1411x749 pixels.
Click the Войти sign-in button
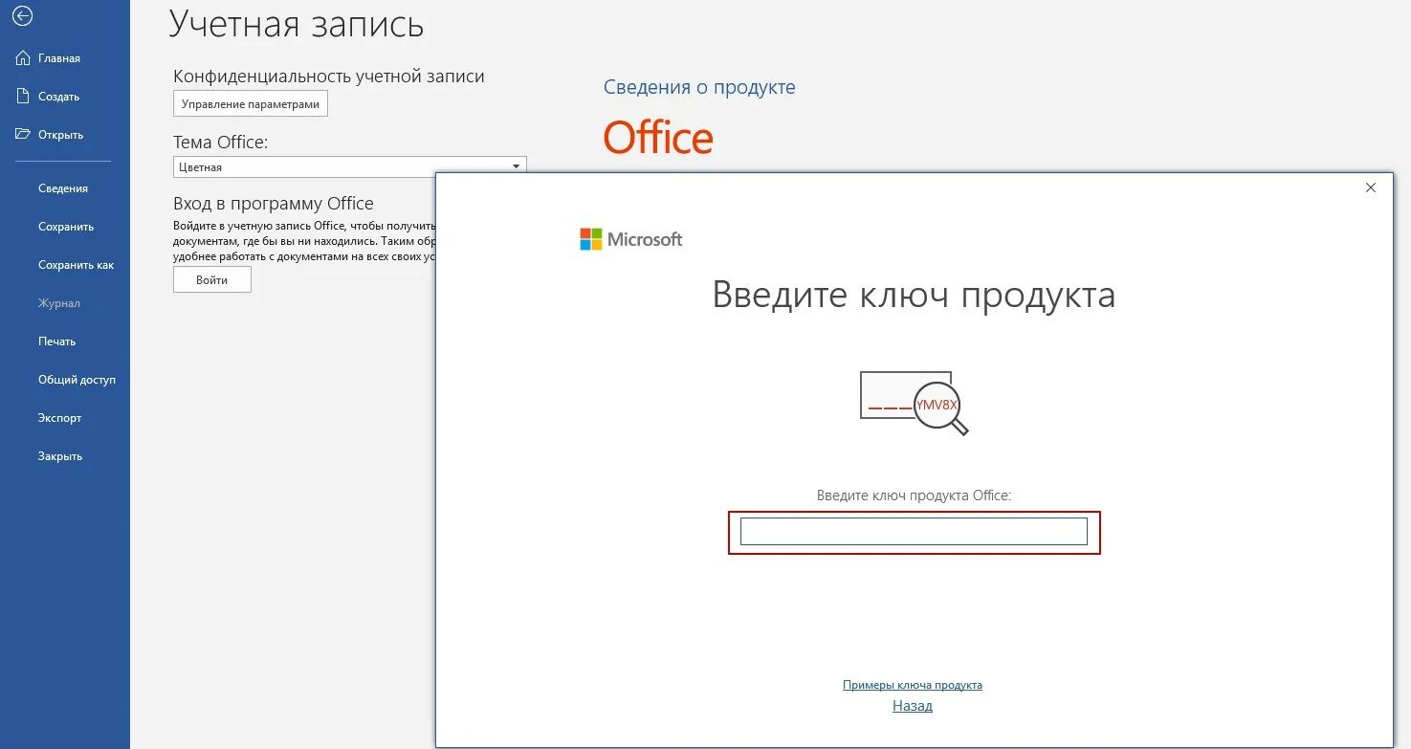212,280
